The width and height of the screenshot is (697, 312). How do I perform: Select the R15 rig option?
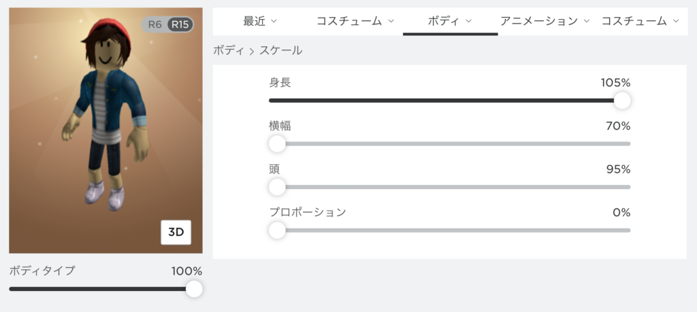(180, 24)
